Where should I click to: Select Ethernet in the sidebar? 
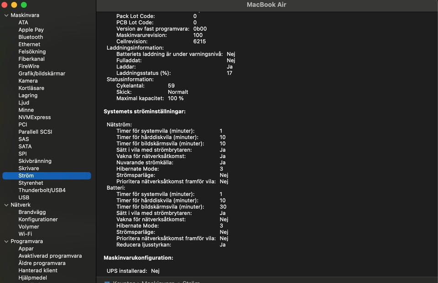coord(29,44)
